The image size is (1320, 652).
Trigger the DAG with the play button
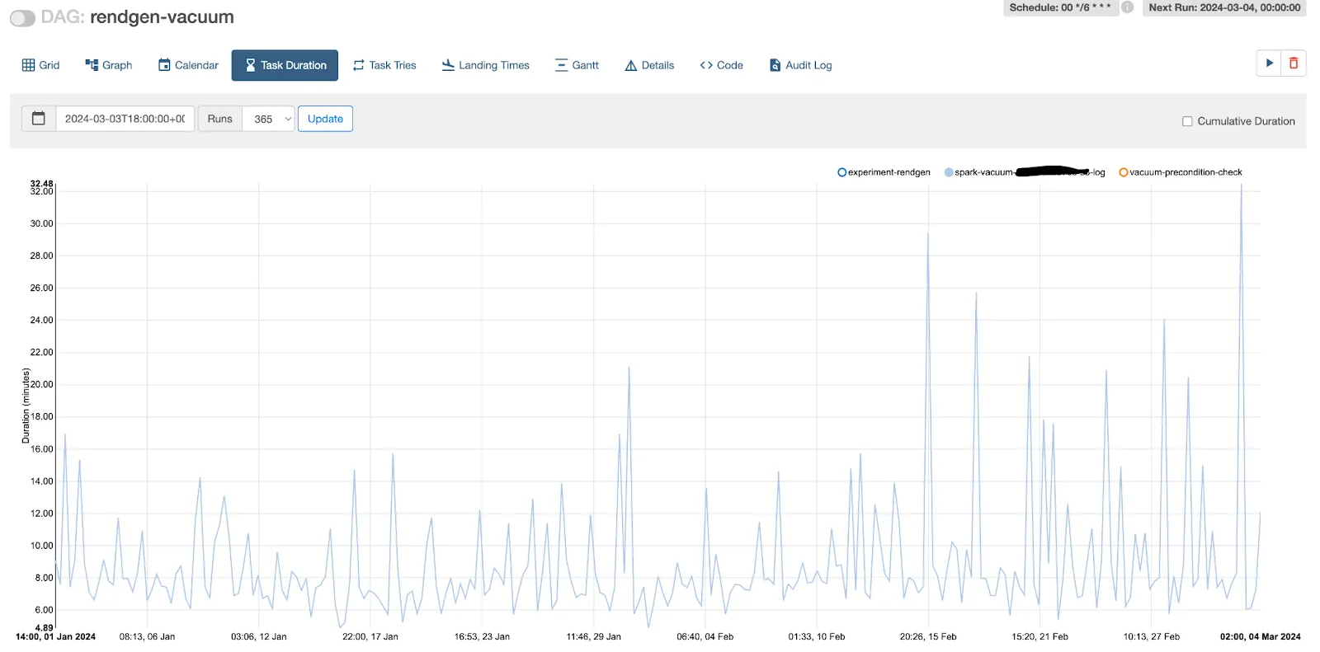pos(1269,63)
